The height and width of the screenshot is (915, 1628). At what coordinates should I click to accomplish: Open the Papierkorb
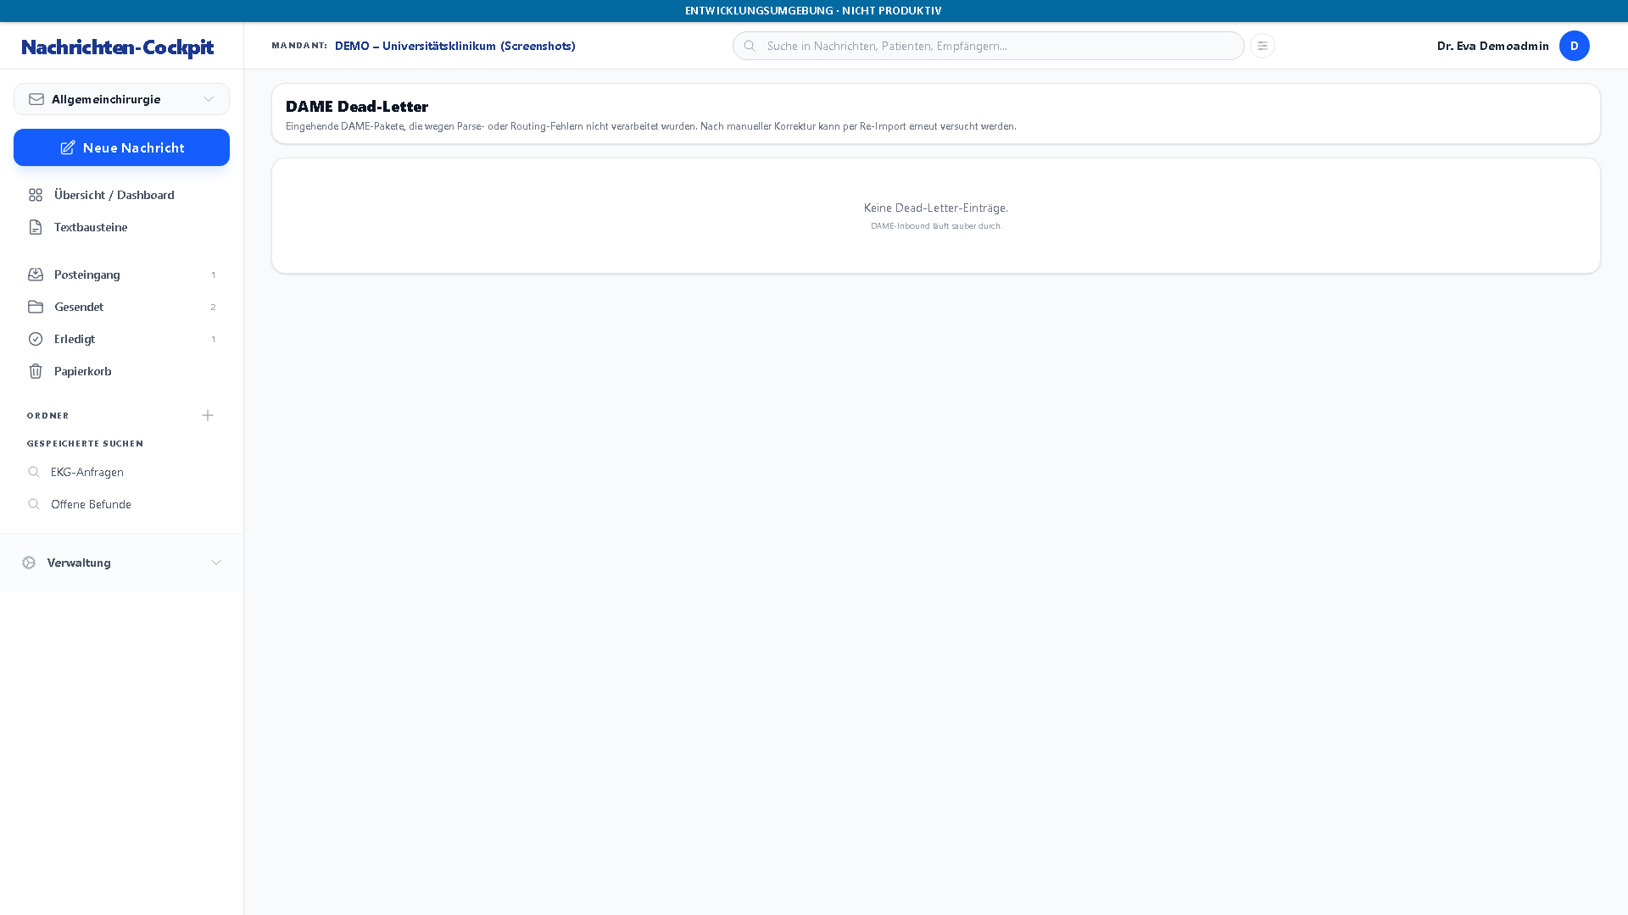pyautogui.click(x=121, y=371)
